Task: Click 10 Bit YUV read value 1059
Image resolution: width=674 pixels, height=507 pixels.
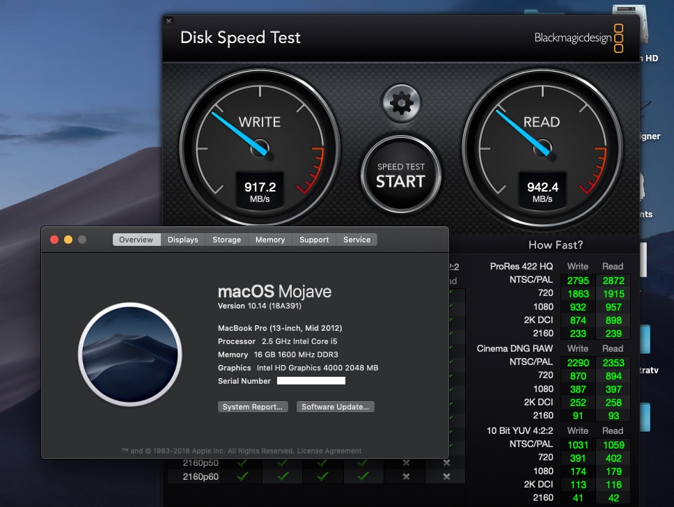Action: coord(613,445)
